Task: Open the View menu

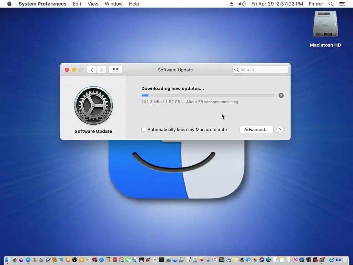Action: 93,4
